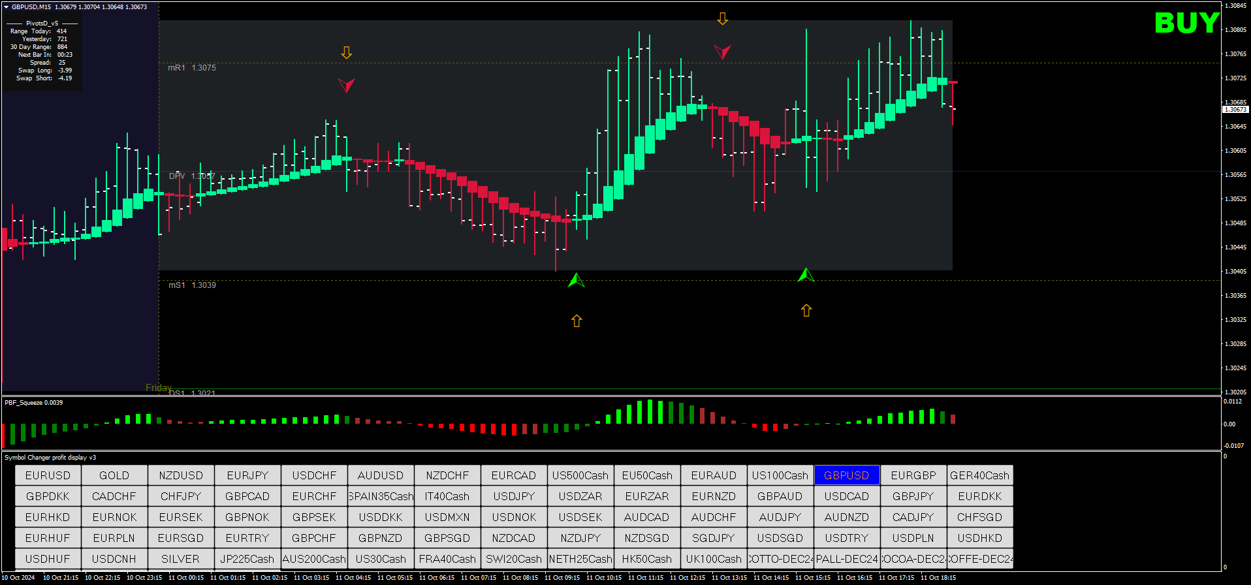Click the orange down arrow at chart top
The image size is (1251, 585).
pos(722,19)
